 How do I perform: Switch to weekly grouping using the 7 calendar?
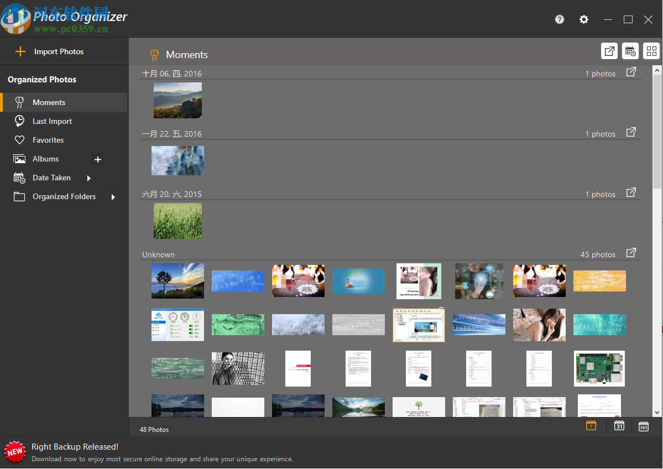point(591,426)
